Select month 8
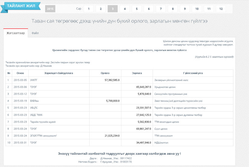The height and width of the screenshot is (167, 249). [x=173, y=9]
